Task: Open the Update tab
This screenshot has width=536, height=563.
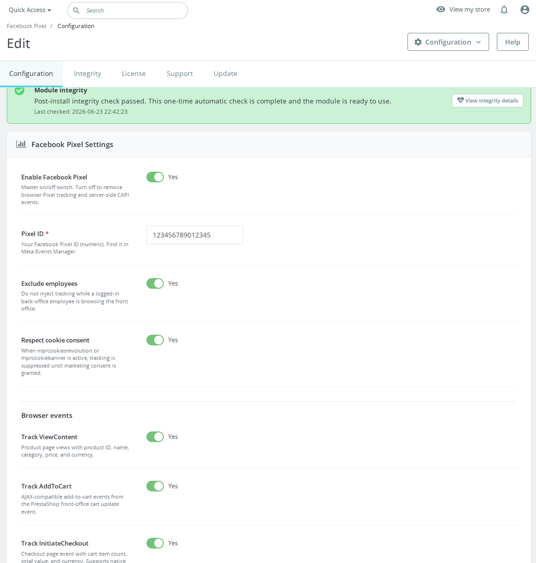Action: 225,74
